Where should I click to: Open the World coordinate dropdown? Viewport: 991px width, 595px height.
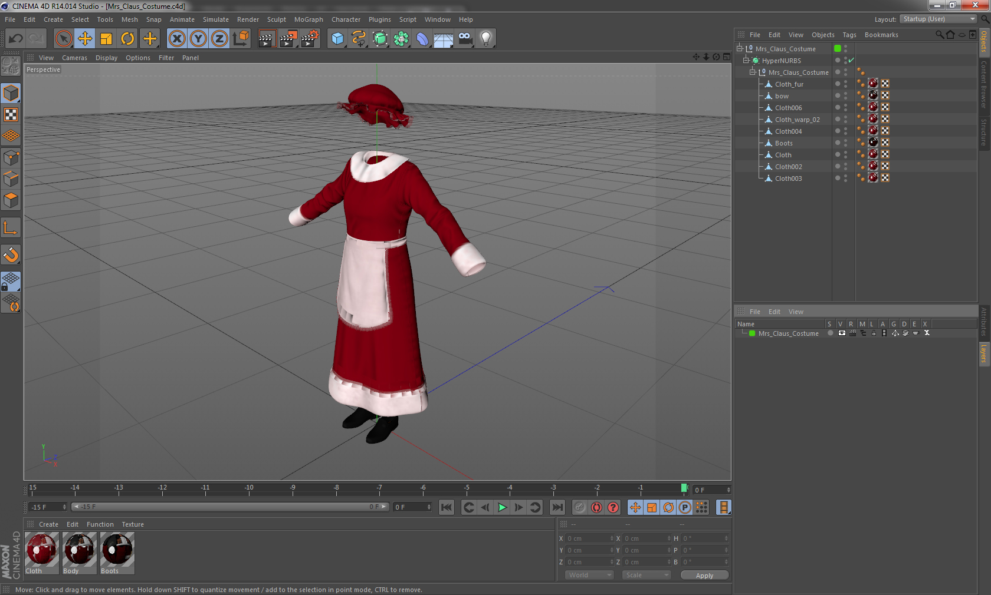[589, 575]
